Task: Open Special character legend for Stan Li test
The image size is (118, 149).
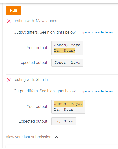Action: [98, 91]
